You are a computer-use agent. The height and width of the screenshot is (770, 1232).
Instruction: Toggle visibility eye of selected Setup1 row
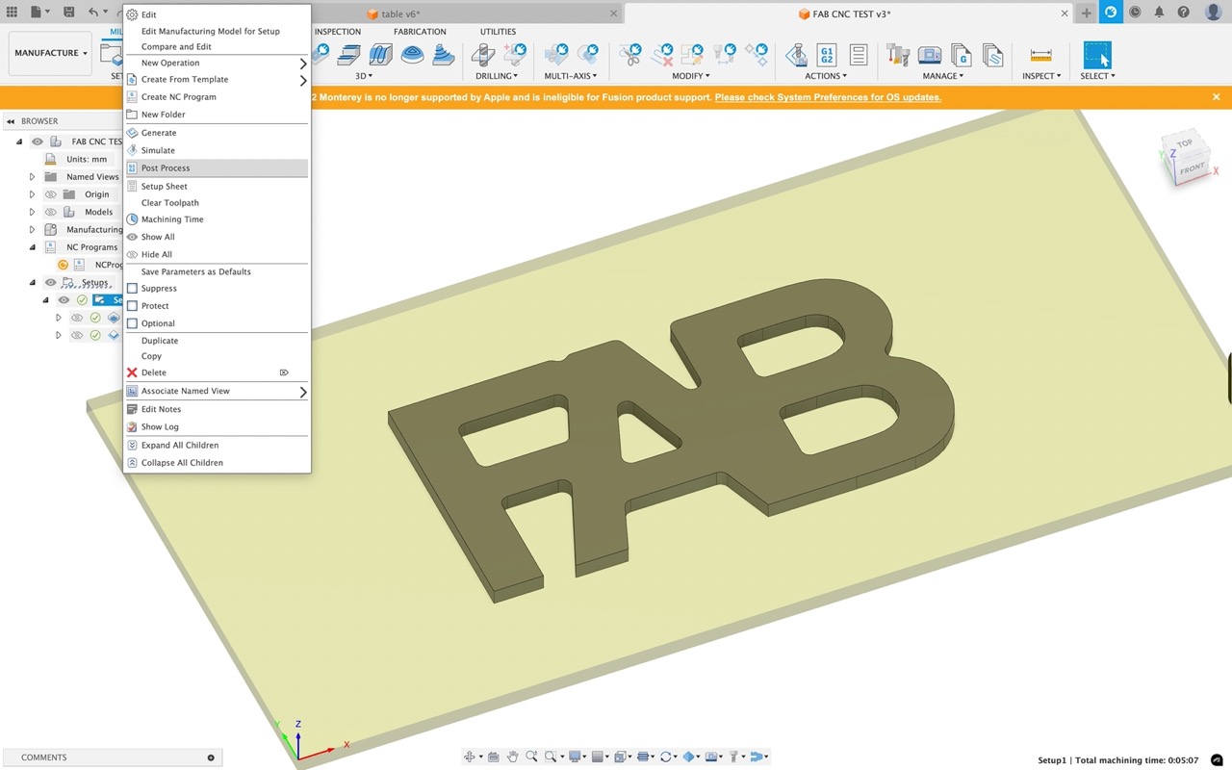[x=64, y=300]
